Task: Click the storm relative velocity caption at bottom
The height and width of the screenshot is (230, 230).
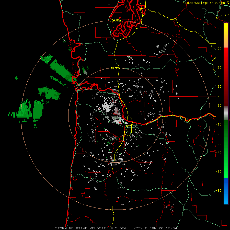Action: point(116,228)
